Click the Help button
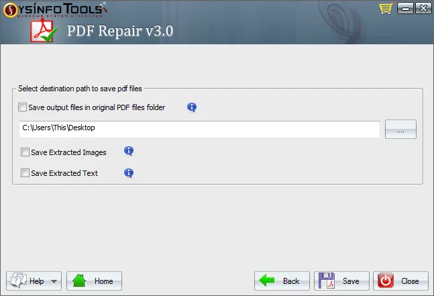The width and height of the screenshot is (434, 296). coord(34,281)
